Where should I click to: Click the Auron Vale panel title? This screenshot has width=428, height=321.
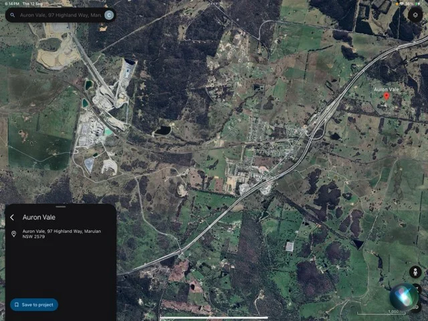pyautogui.click(x=39, y=217)
